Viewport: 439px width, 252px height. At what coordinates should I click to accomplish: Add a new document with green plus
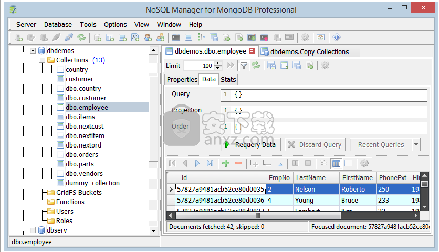pyautogui.click(x=226, y=163)
